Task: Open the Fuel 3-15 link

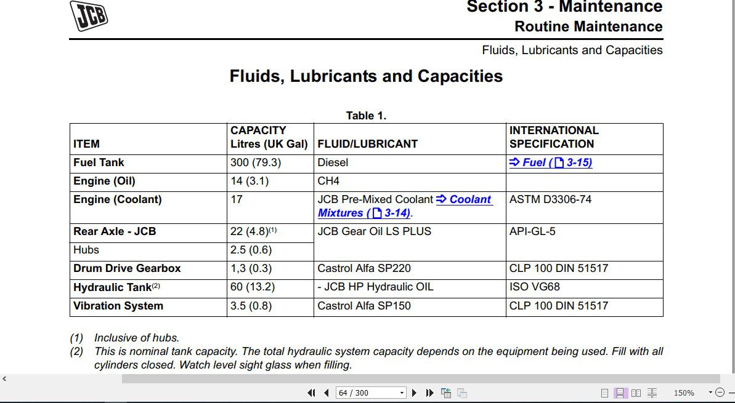Action: [550, 163]
